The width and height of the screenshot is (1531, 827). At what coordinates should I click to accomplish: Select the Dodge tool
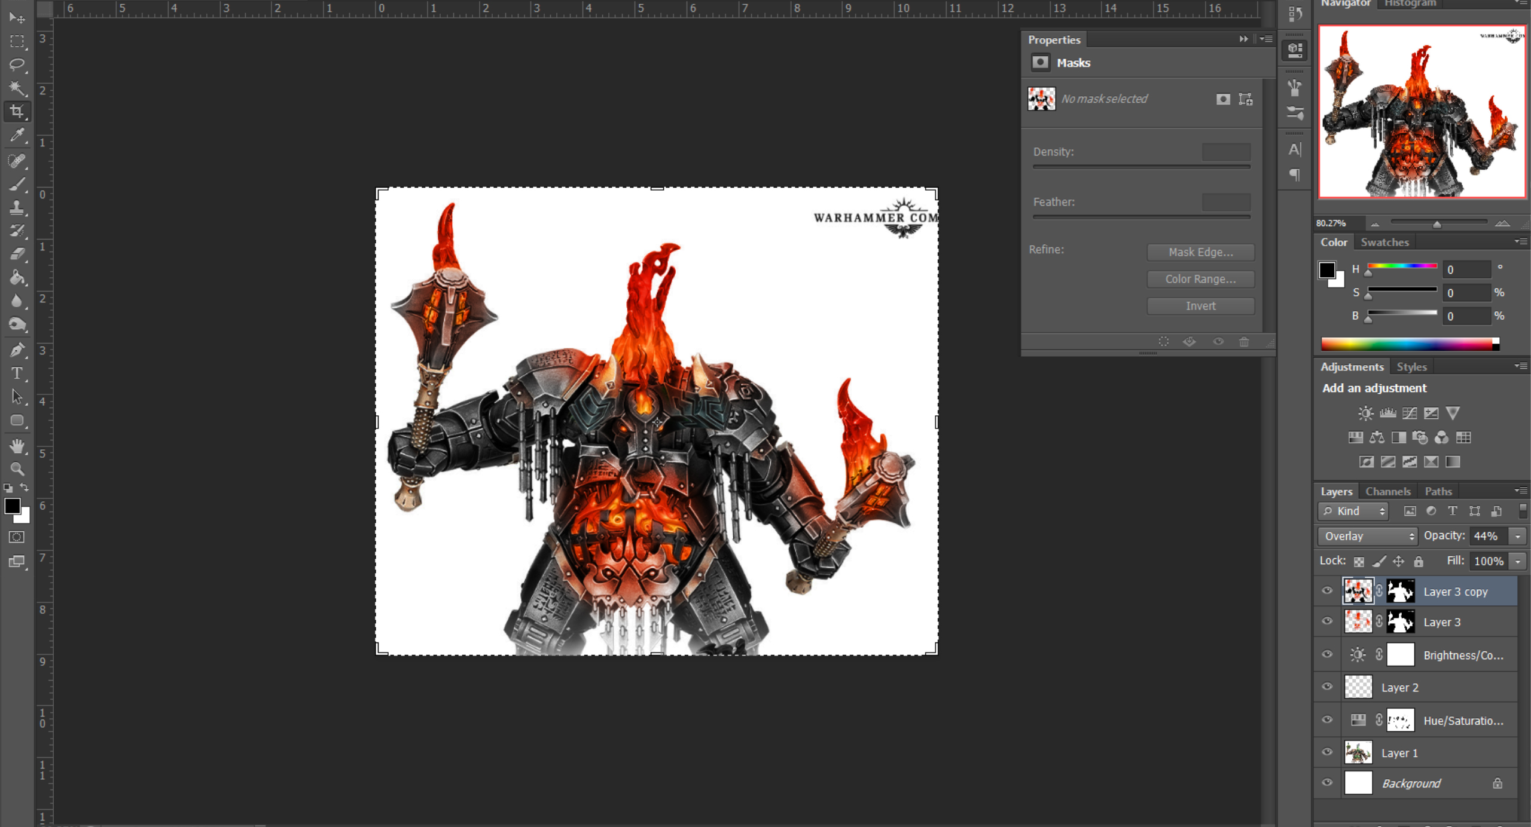pos(17,324)
